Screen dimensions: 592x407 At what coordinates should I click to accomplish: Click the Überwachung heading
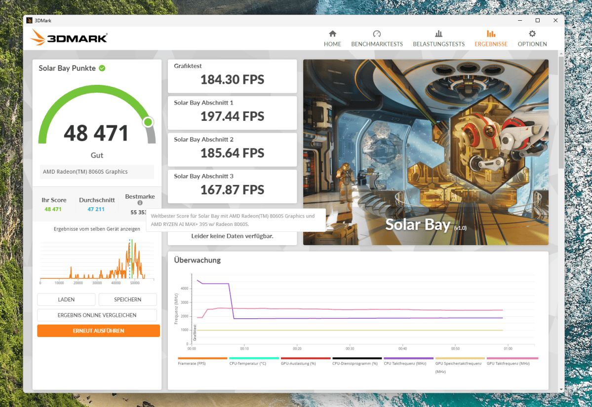[197, 260]
